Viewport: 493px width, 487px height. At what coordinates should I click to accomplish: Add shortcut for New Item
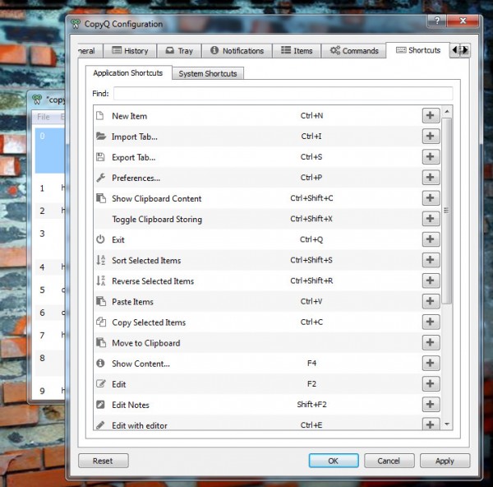(x=431, y=115)
